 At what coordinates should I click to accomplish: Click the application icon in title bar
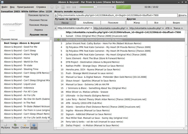click(x=2, y=2)
